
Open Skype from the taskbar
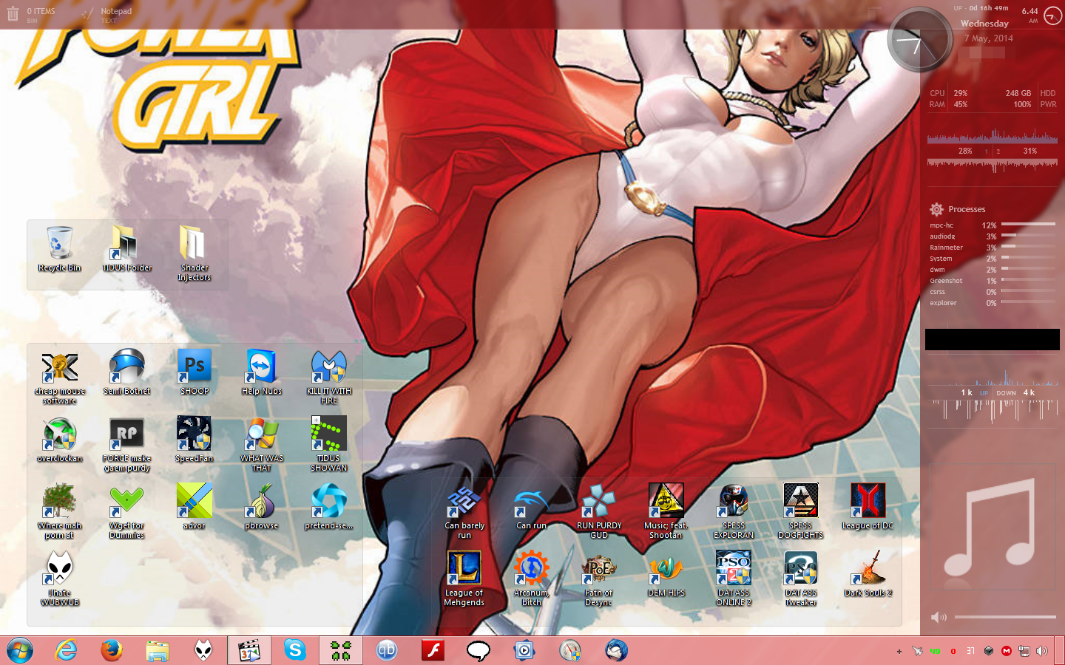coord(295,650)
